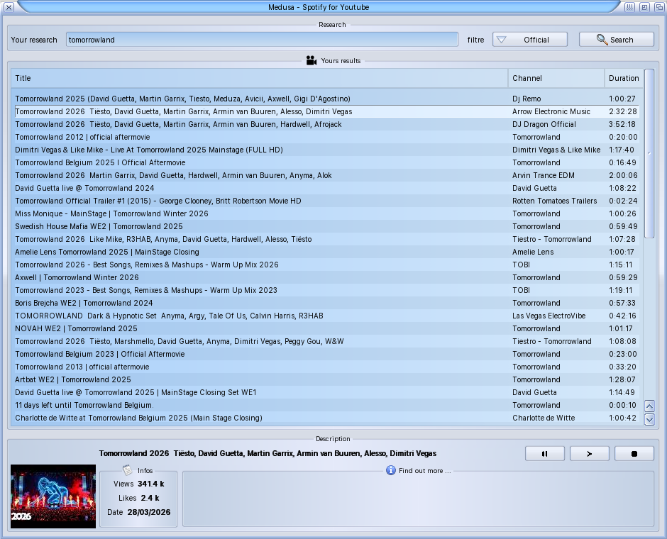Viewport: 667px width, 539px height.
Task: Pause playback with the pause button
Action: pyautogui.click(x=544, y=454)
